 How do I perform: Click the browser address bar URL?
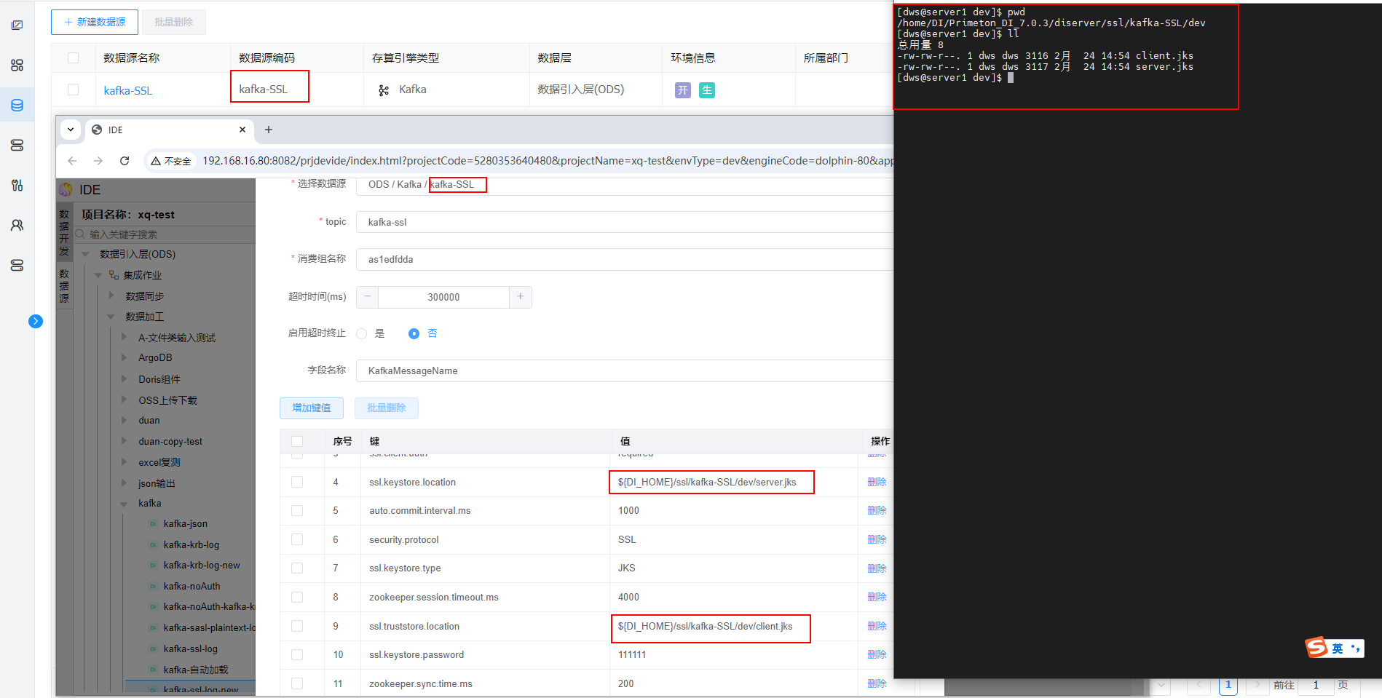point(548,161)
